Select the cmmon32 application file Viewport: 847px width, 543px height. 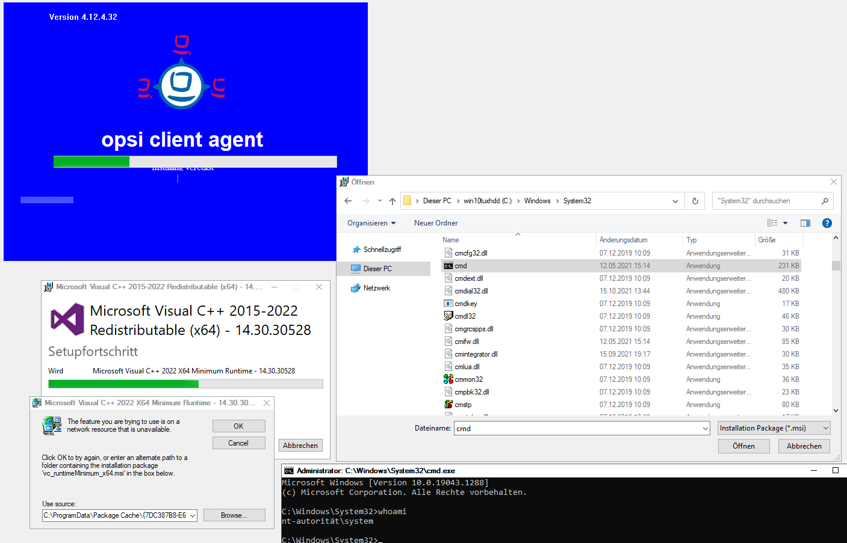click(468, 379)
